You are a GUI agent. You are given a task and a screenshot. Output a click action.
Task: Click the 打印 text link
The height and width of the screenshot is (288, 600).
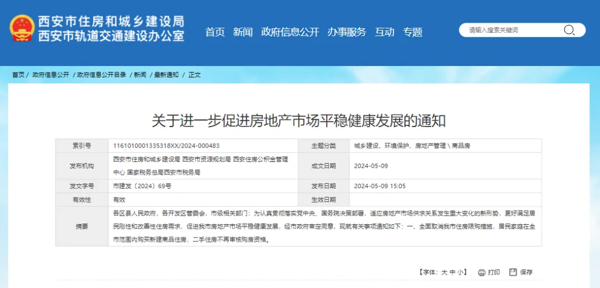494,272
